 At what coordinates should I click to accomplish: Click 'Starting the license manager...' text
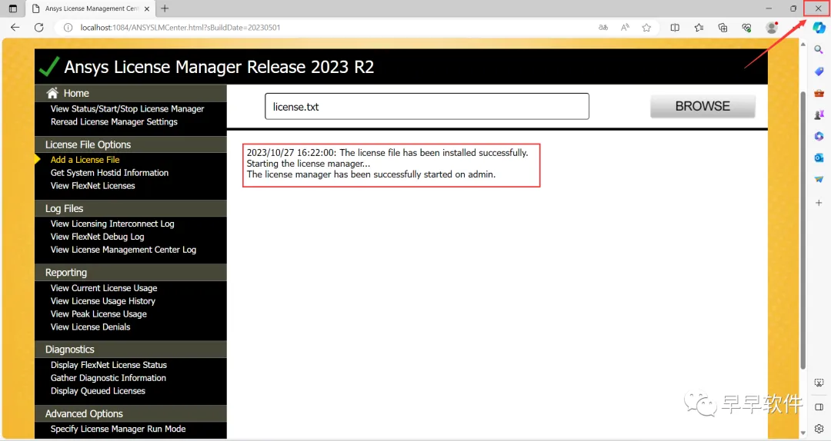pos(309,164)
